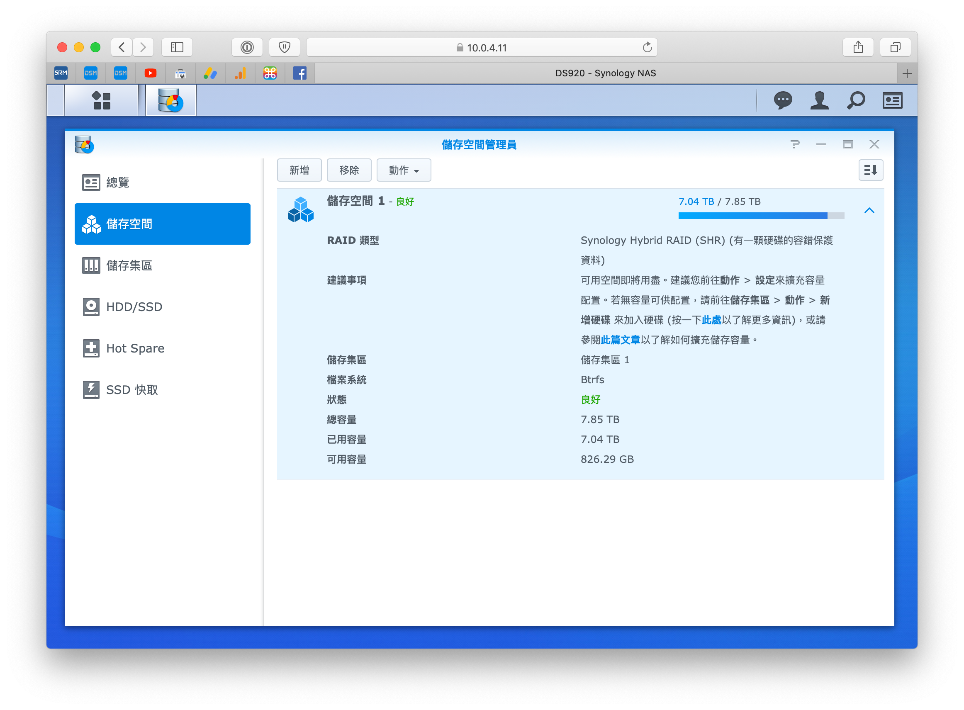Open the orange analytics bookmark favicon
The height and width of the screenshot is (710, 964).
pyautogui.click(x=240, y=73)
